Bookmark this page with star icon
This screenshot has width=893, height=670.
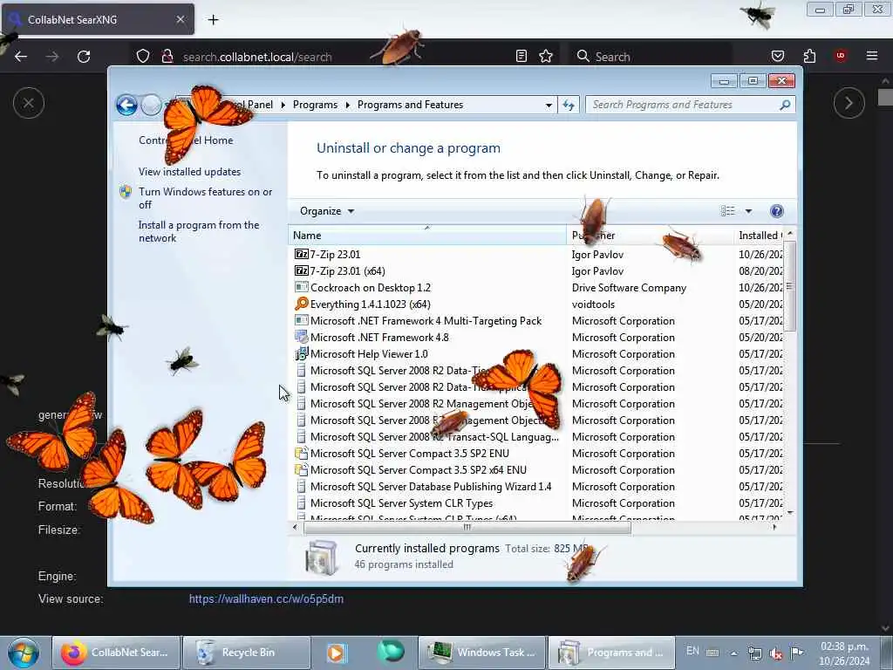click(x=546, y=56)
